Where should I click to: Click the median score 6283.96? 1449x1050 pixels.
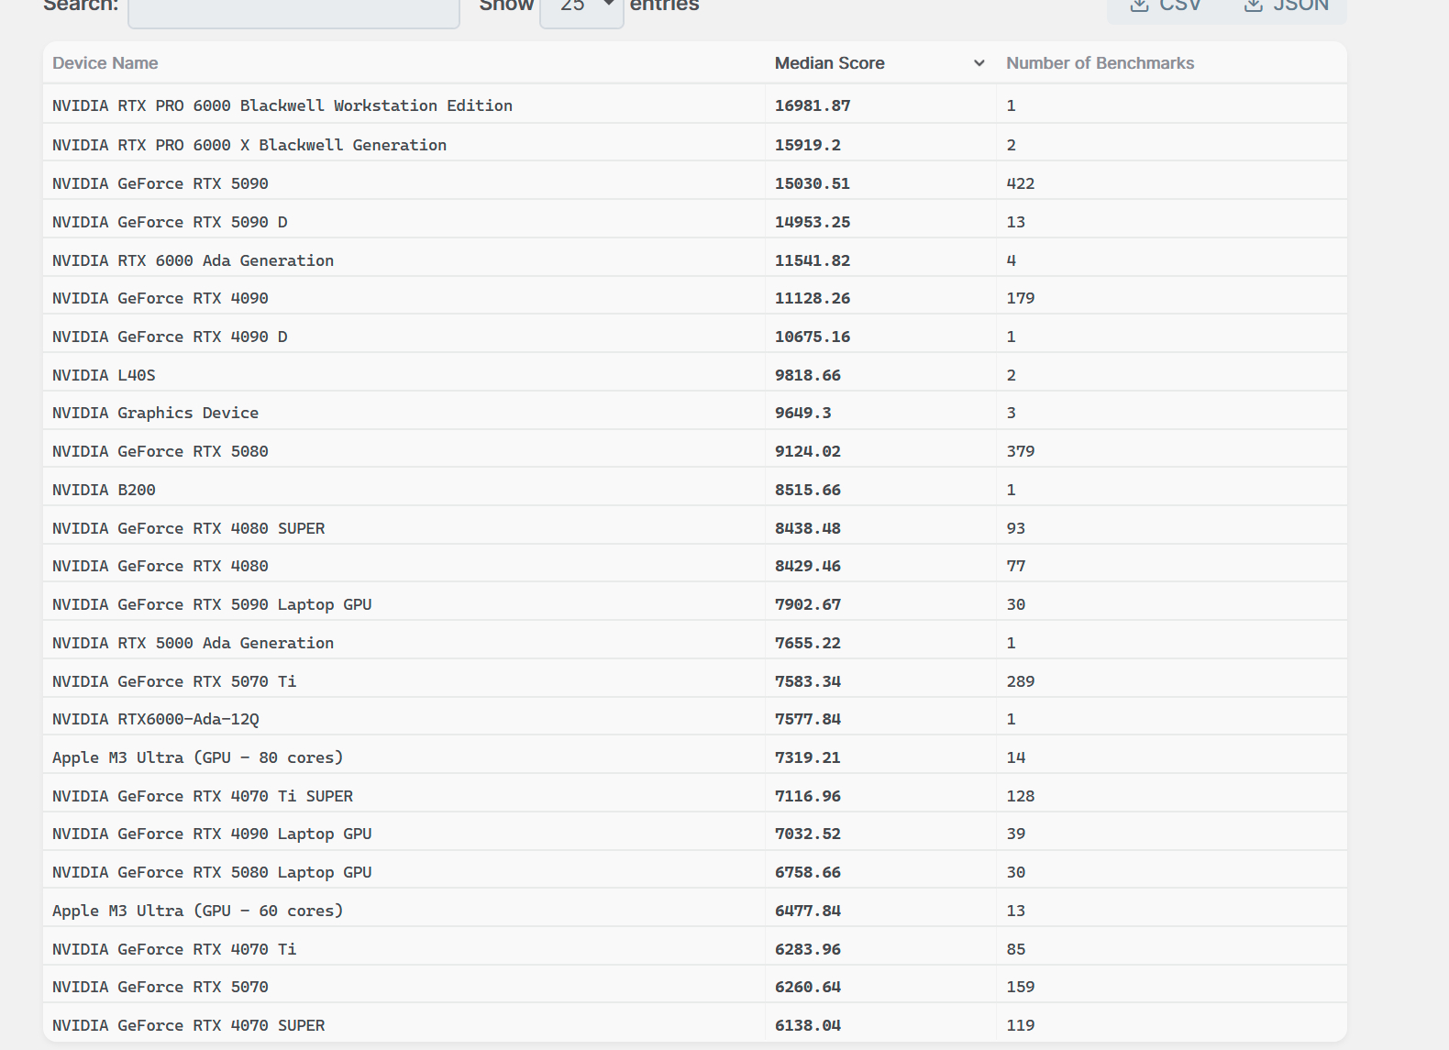[x=808, y=949]
